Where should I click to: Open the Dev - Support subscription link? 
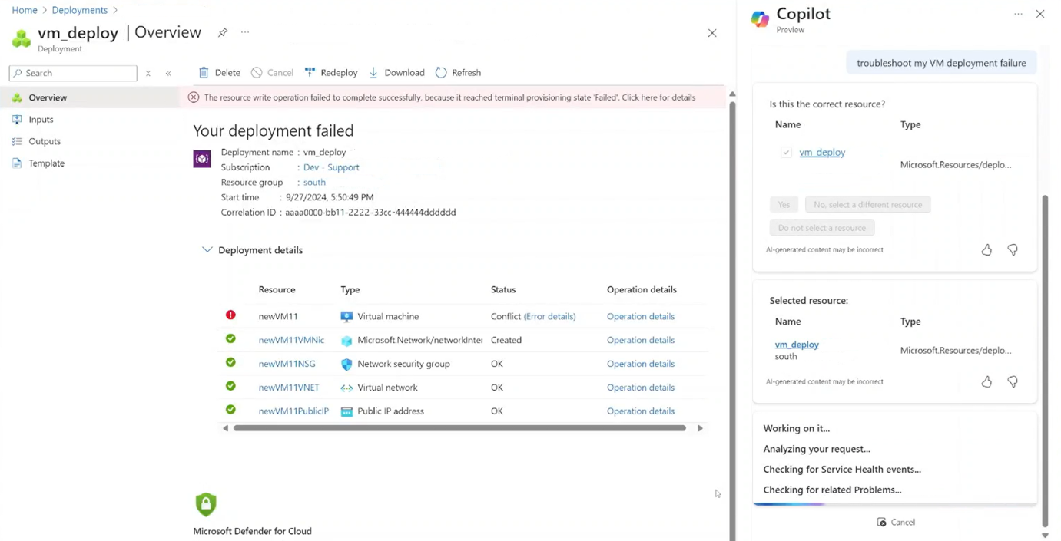tap(331, 167)
